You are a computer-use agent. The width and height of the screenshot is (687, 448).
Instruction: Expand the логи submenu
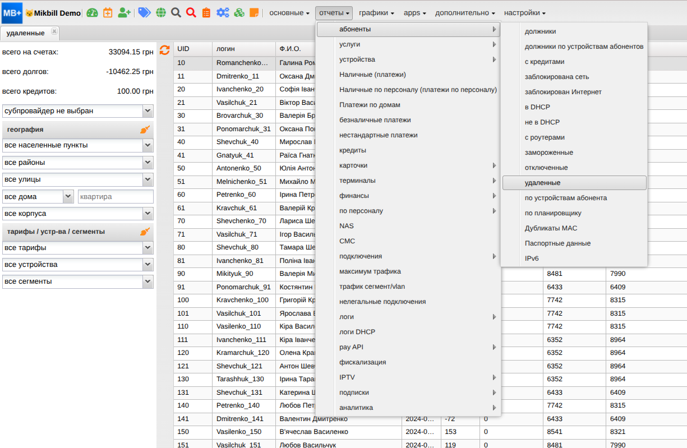tap(408, 317)
